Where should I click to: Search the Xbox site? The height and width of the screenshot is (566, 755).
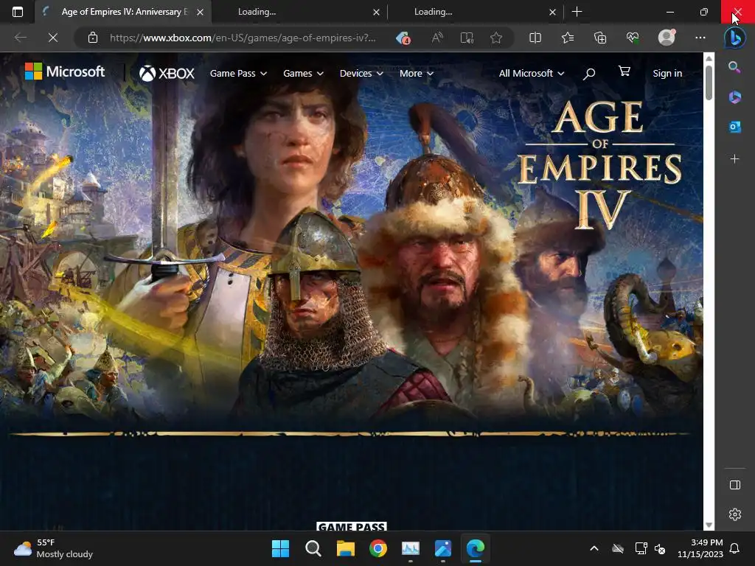pos(589,74)
